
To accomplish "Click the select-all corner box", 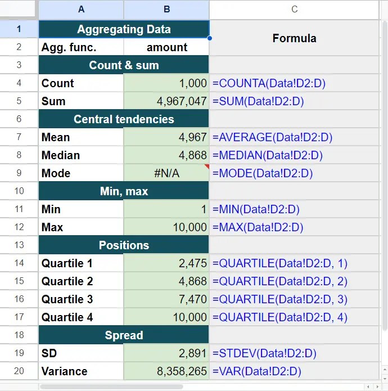I will coord(19,10).
